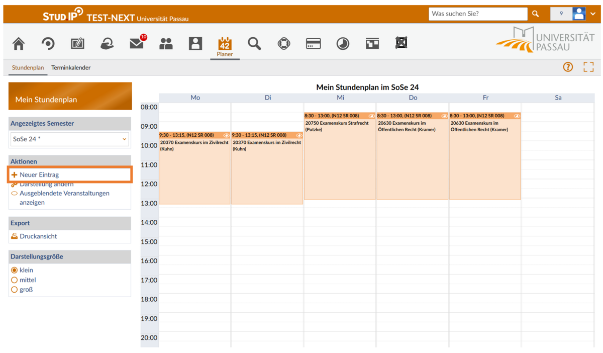Open the profile portrait icon
Viewport: 603px width, 353px height.
click(x=195, y=44)
